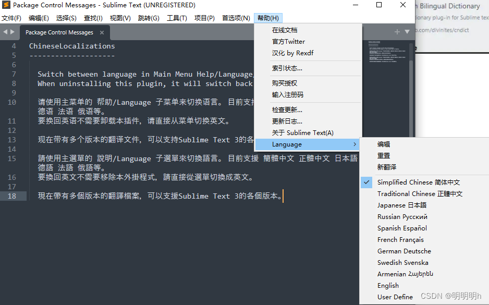Screen dimensions: 489x305
Task: Create a new tab with the + icon
Action: (x=397, y=31)
